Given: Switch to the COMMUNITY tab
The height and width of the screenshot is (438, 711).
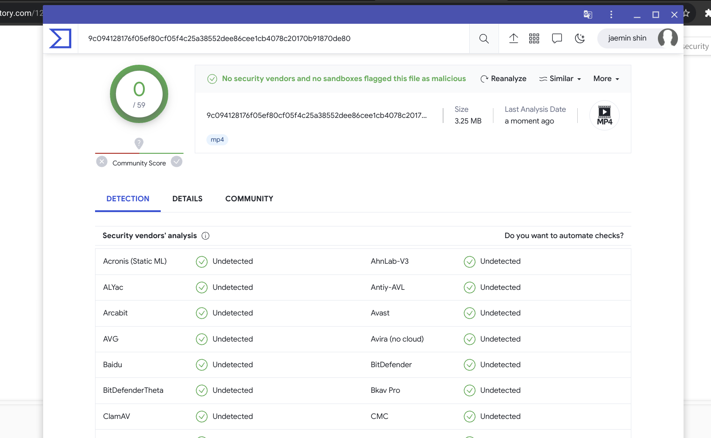Looking at the screenshot, I should (249, 199).
